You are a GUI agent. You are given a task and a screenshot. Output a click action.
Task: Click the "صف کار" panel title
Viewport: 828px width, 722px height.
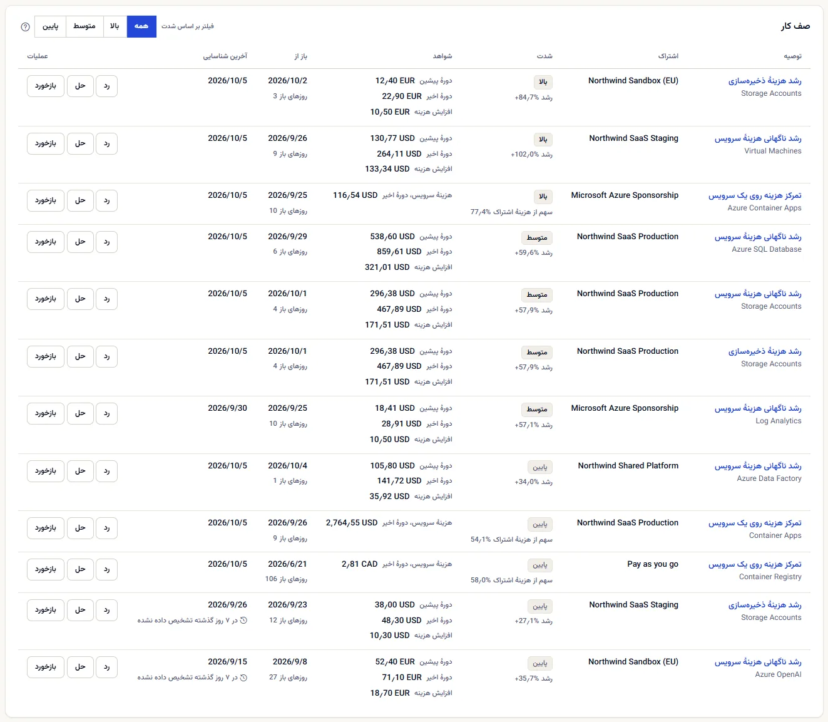[x=795, y=26]
